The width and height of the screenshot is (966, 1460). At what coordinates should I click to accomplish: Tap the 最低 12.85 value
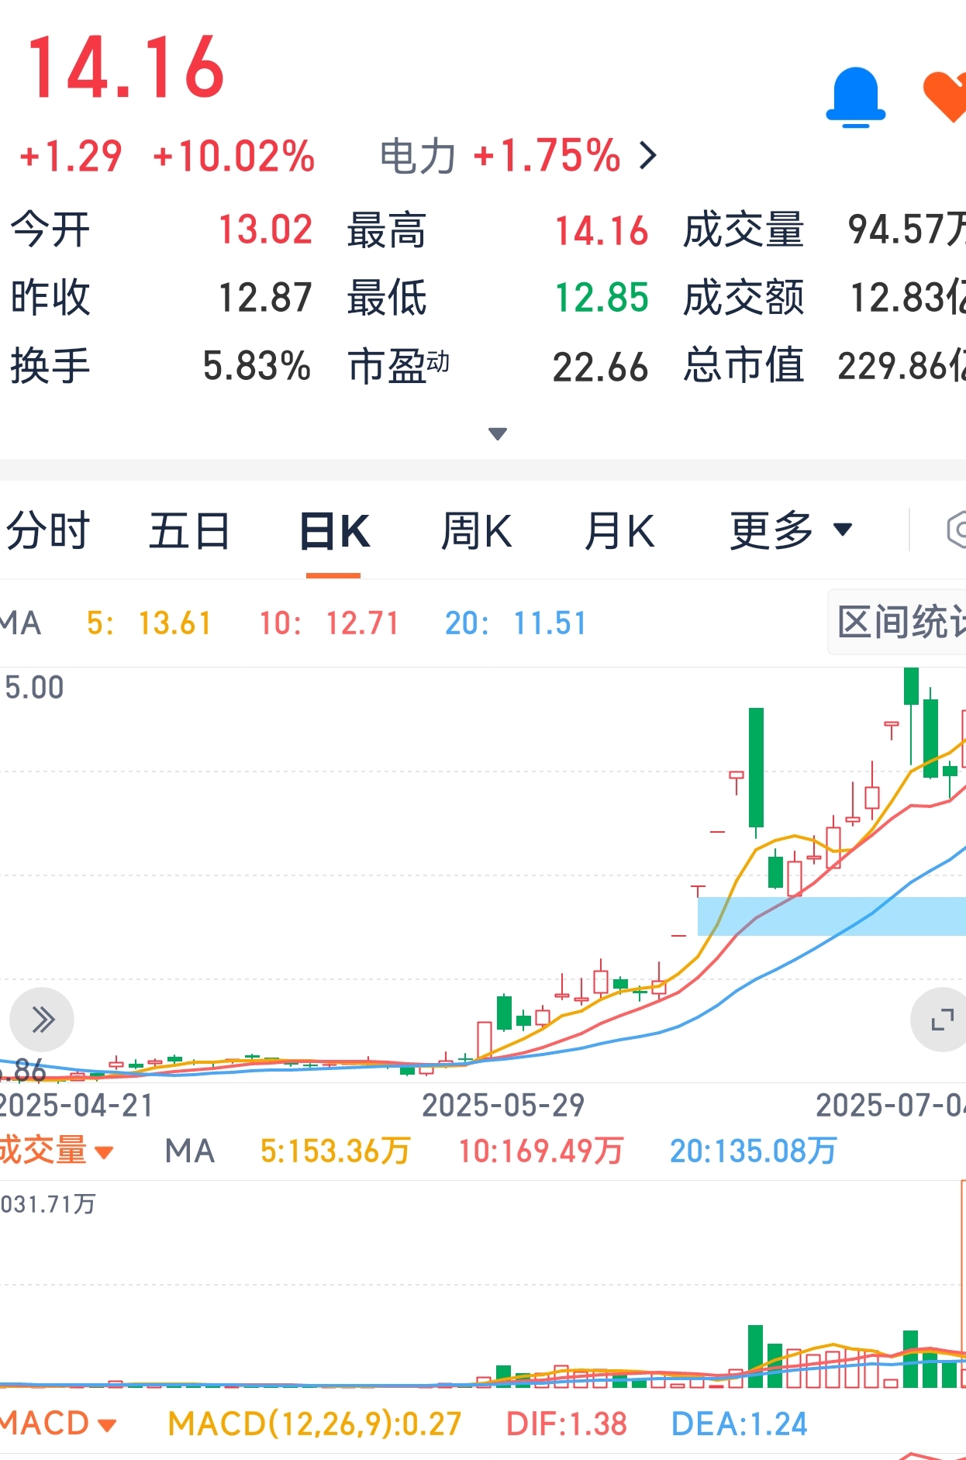(x=602, y=298)
